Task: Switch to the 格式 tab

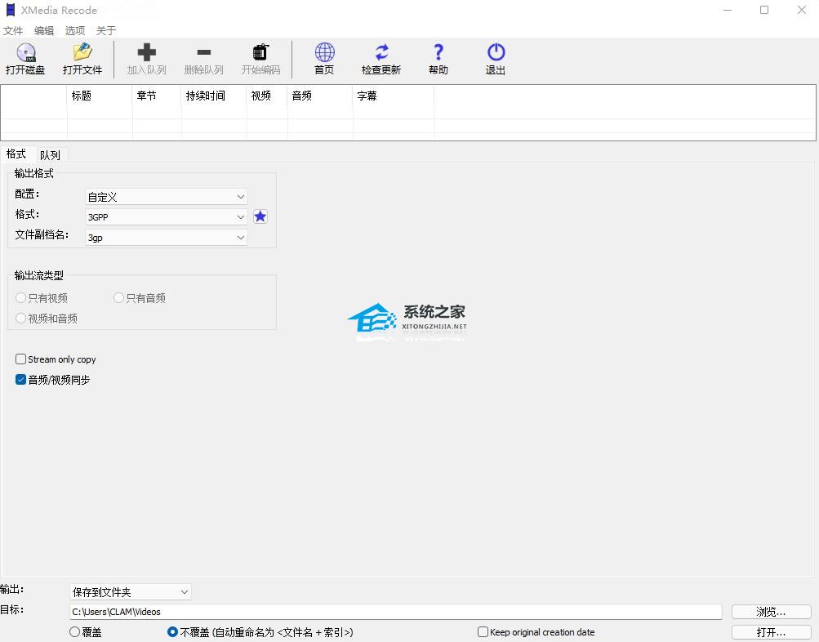Action: [x=16, y=154]
